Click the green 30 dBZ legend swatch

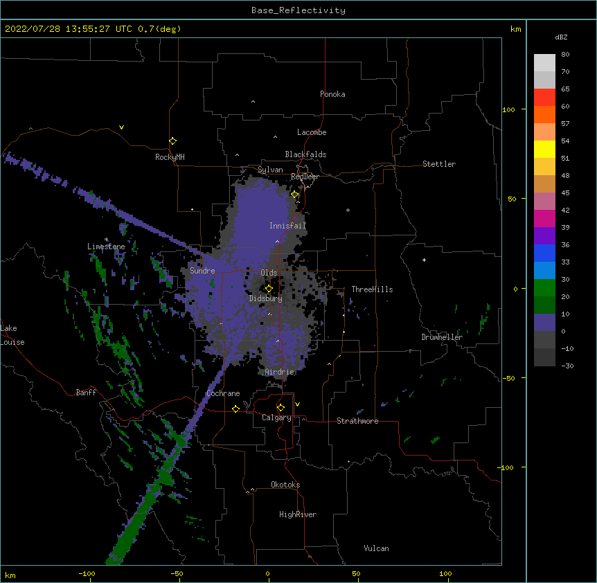pyautogui.click(x=544, y=288)
